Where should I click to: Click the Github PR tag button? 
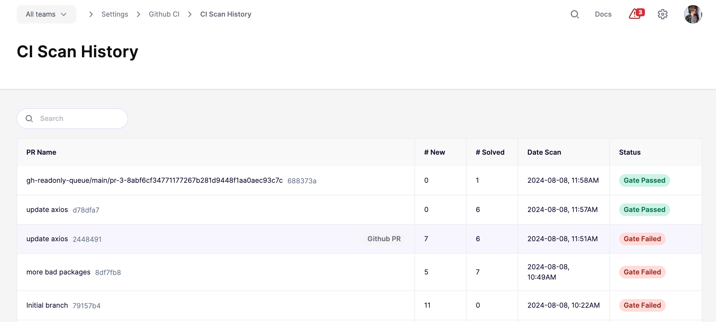coord(384,239)
